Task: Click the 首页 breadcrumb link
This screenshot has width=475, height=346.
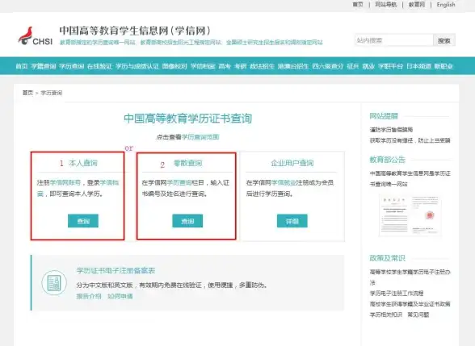Action: [x=27, y=93]
